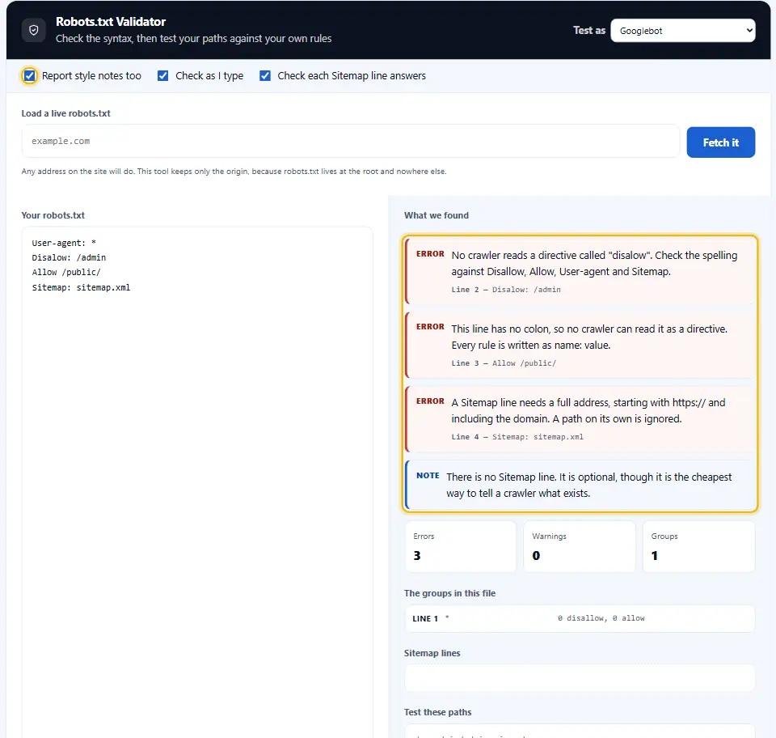The height and width of the screenshot is (738, 776).
Task: Click 'Line 4 — Sitemap: sitemap.xml' reference
Action: [517, 437]
